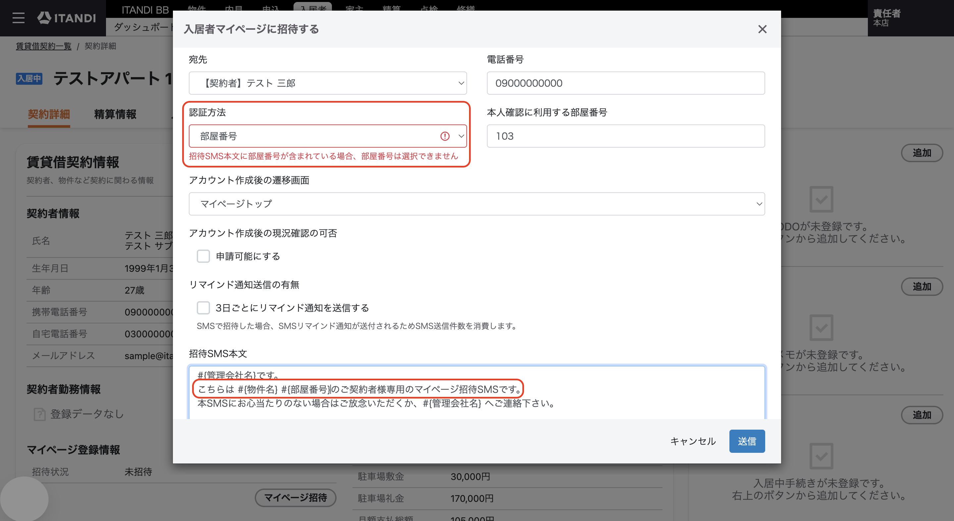The image size is (954, 521).
Task: Enable 3日ごとにリマインド通知を送信する checkbox
Action: [x=203, y=308]
